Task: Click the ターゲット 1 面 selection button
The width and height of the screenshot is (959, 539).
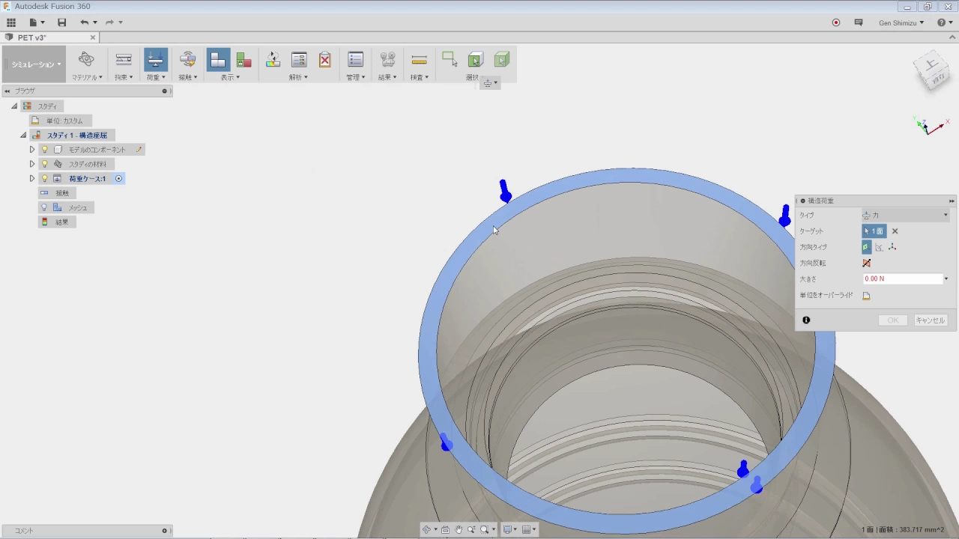Action: coord(874,231)
